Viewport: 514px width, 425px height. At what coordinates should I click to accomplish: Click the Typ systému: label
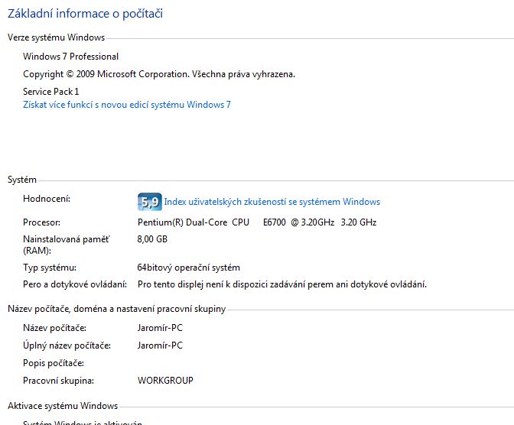(x=50, y=268)
